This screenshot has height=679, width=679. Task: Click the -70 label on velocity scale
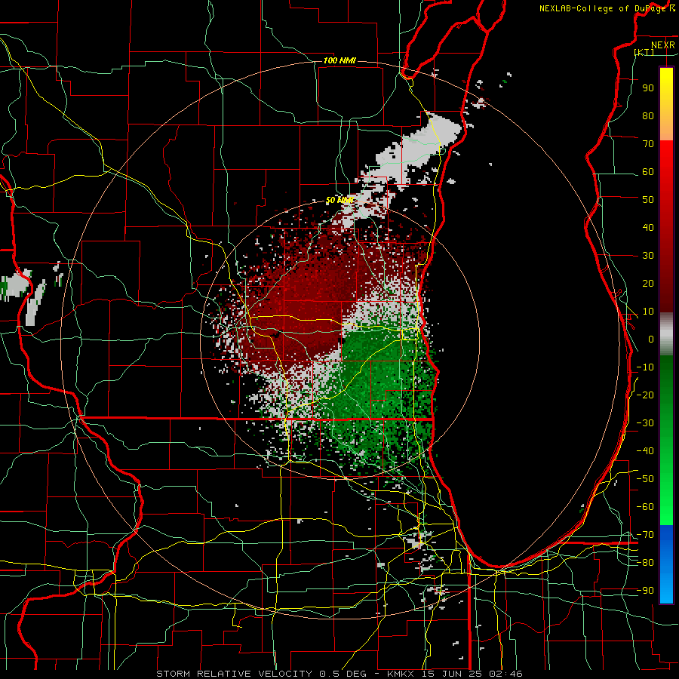pyautogui.click(x=645, y=535)
